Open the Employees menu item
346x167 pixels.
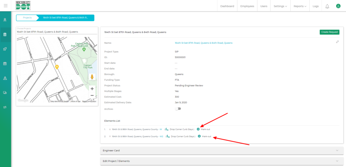[x=247, y=6]
